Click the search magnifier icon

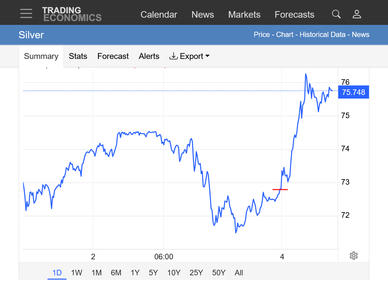click(x=336, y=14)
